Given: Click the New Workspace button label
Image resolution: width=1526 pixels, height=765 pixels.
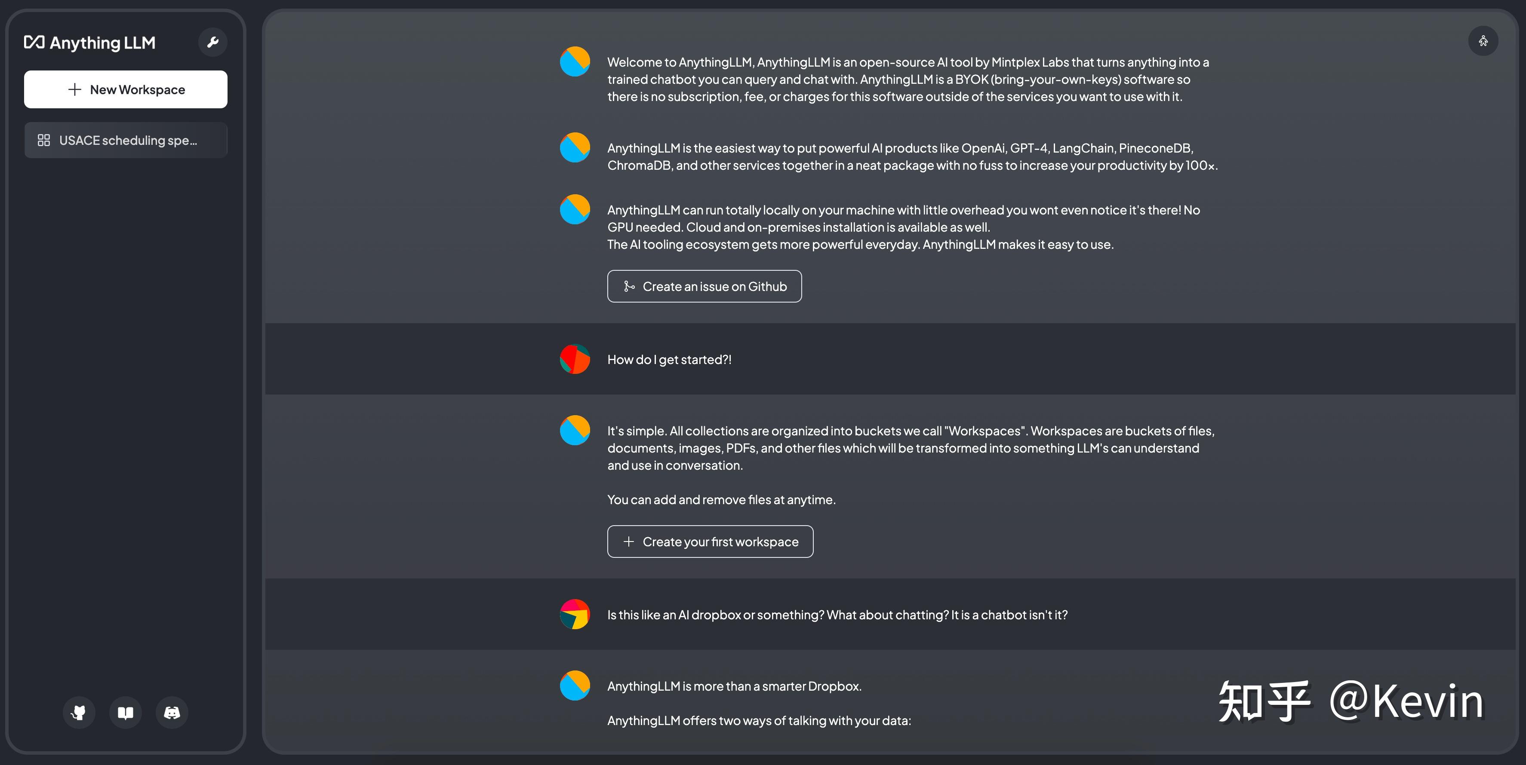Looking at the screenshot, I should [x=138, y=89].
